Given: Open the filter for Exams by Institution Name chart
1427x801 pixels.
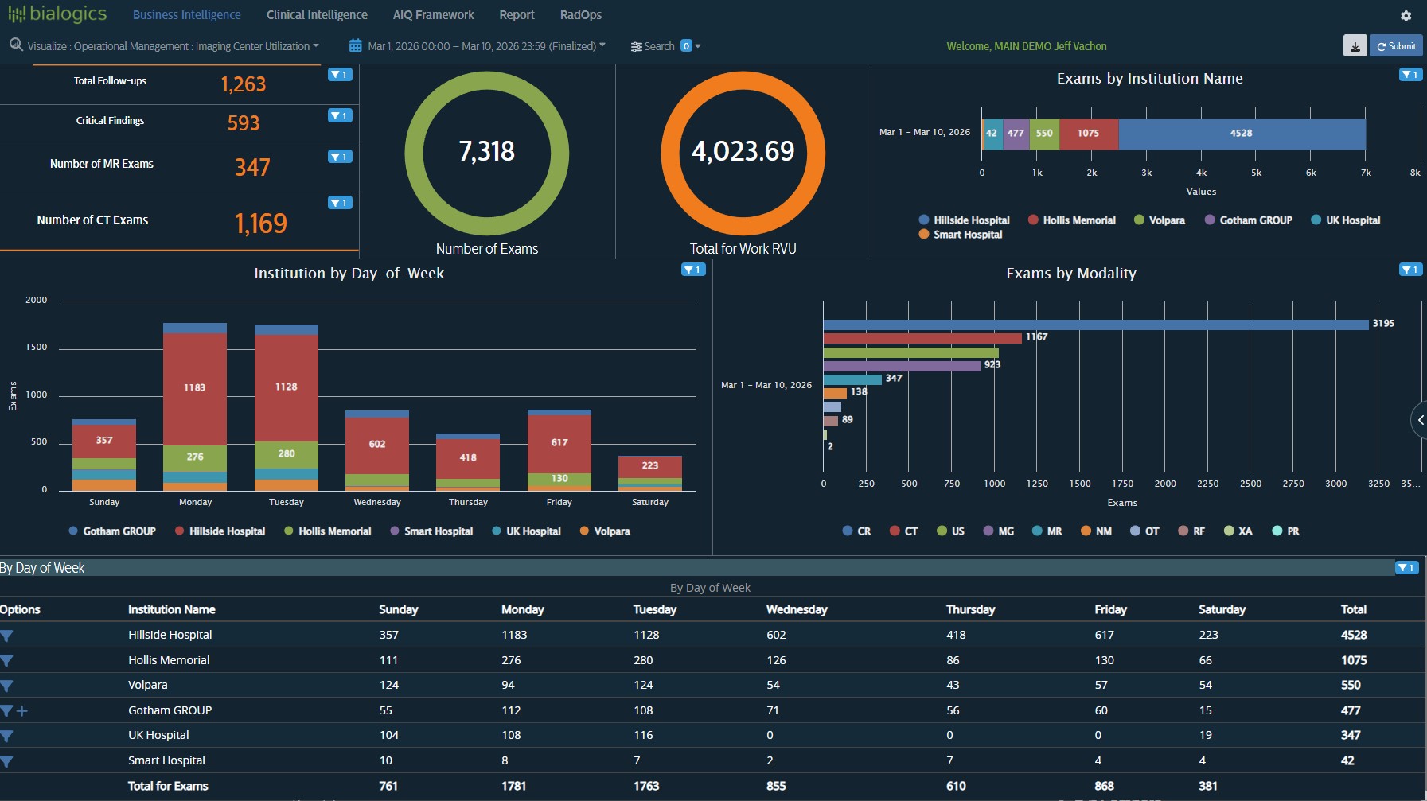Looking at the screenshot, I should [x=1412, y=74].
